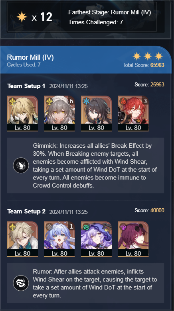The width and height of the screenshot is (174, 311).
Task: Select the red-haired character with eidolon 3
Action: coord(133,113)
